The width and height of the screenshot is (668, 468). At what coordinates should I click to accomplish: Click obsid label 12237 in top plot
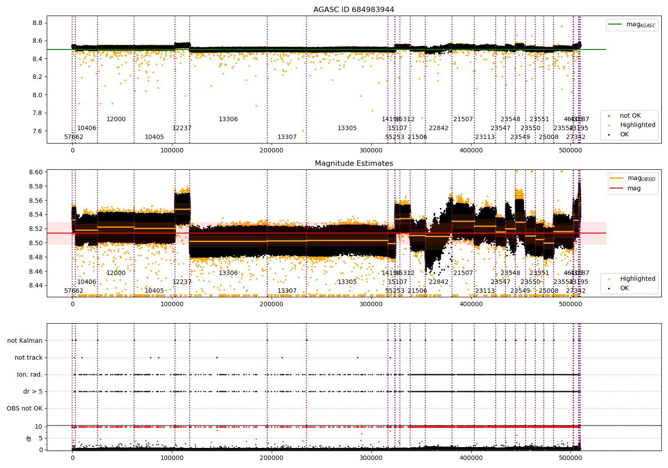(182, 128)
